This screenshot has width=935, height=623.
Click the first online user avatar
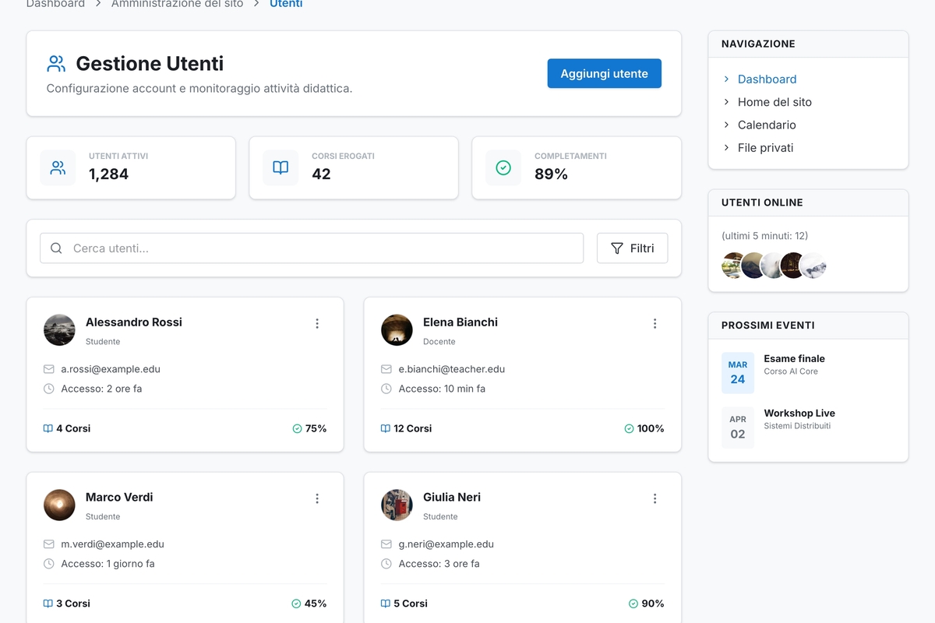(733, 265)
